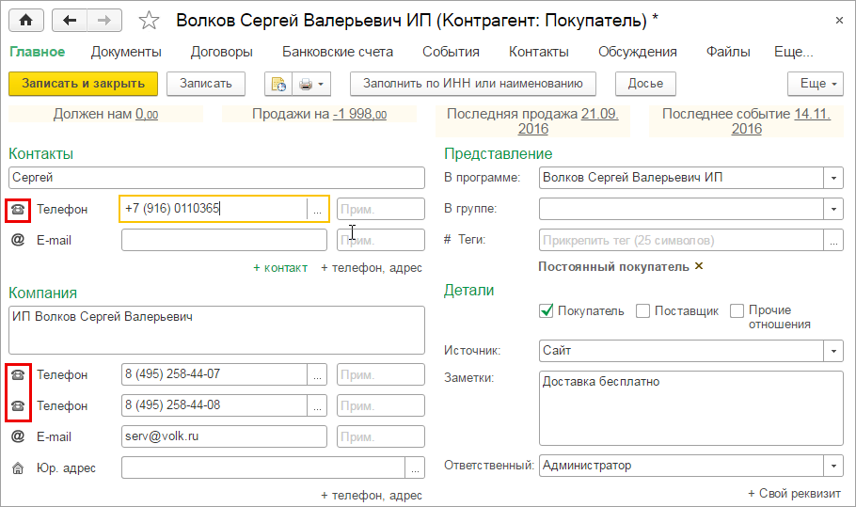
Task: Click the phone icon beside 8 (495) 258-44-07
Action: (x=18, y=375)
